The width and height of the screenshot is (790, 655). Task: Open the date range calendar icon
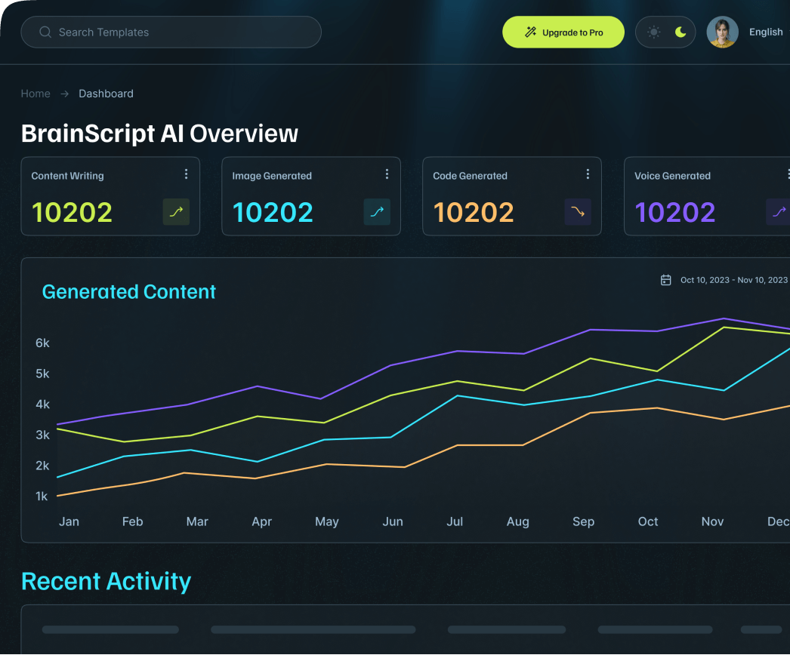[665, 279]
